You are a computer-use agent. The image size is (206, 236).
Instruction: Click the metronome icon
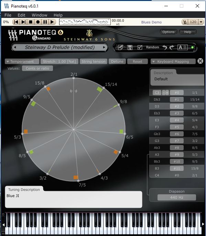click(185, 22)
